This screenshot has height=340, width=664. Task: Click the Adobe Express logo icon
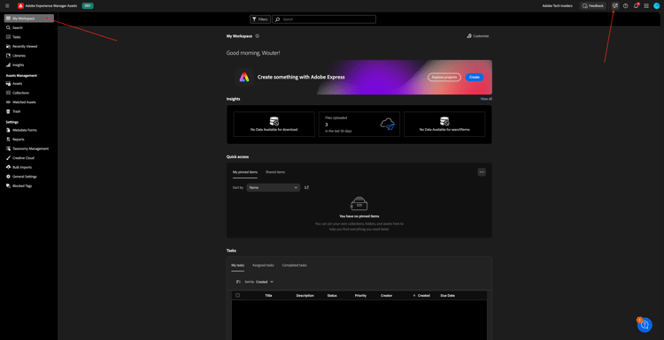(x=244, y=78)
